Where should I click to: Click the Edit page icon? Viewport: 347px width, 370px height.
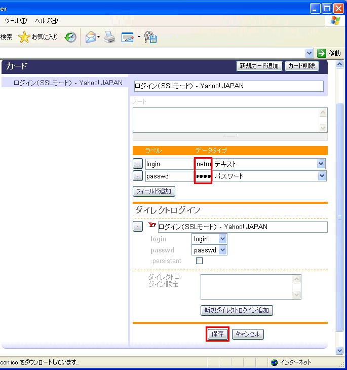(128, 38)
